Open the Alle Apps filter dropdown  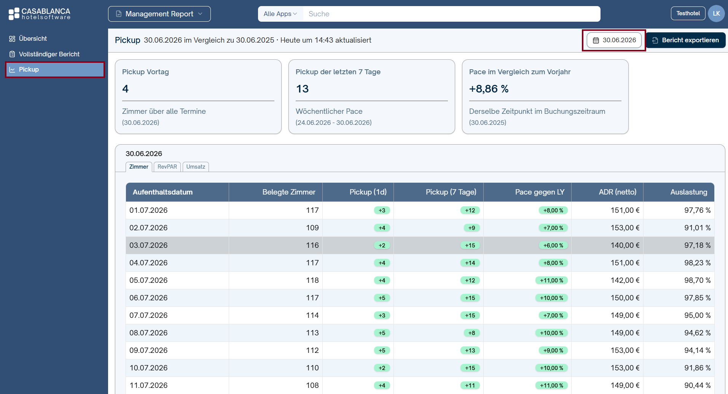(280, 14)
